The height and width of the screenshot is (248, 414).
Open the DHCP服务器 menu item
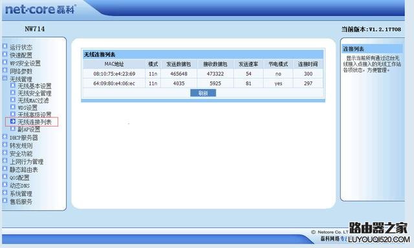pyautogui.click(x=24, y=138)
